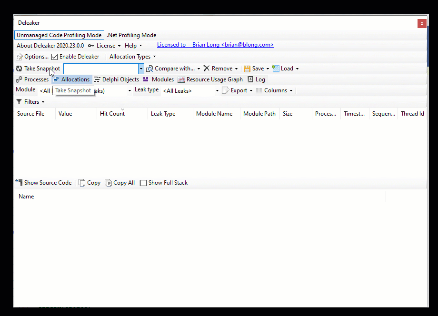This screenshot has width=438, height=316.
Task: Open About Deleaker 2020.23.0.0
Action: click(50, 46)
